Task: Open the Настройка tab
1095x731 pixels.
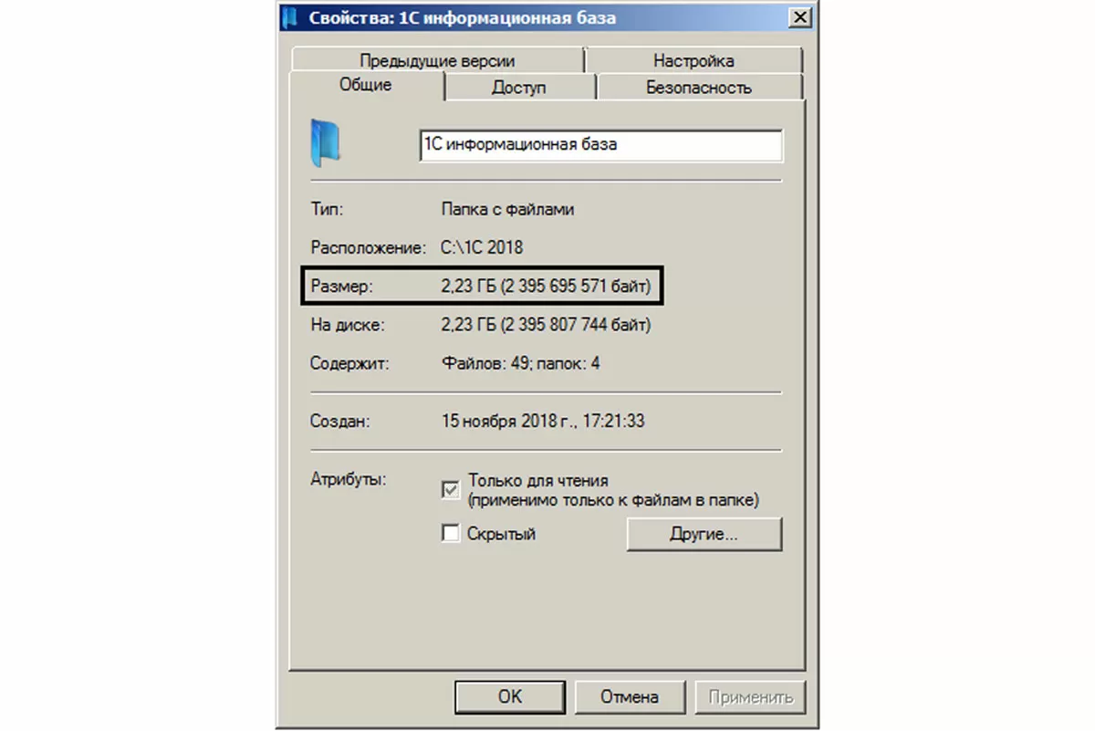Action: [x=693, y=61]
